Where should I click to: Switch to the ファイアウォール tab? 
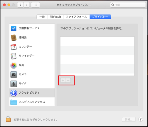[76, 17]
